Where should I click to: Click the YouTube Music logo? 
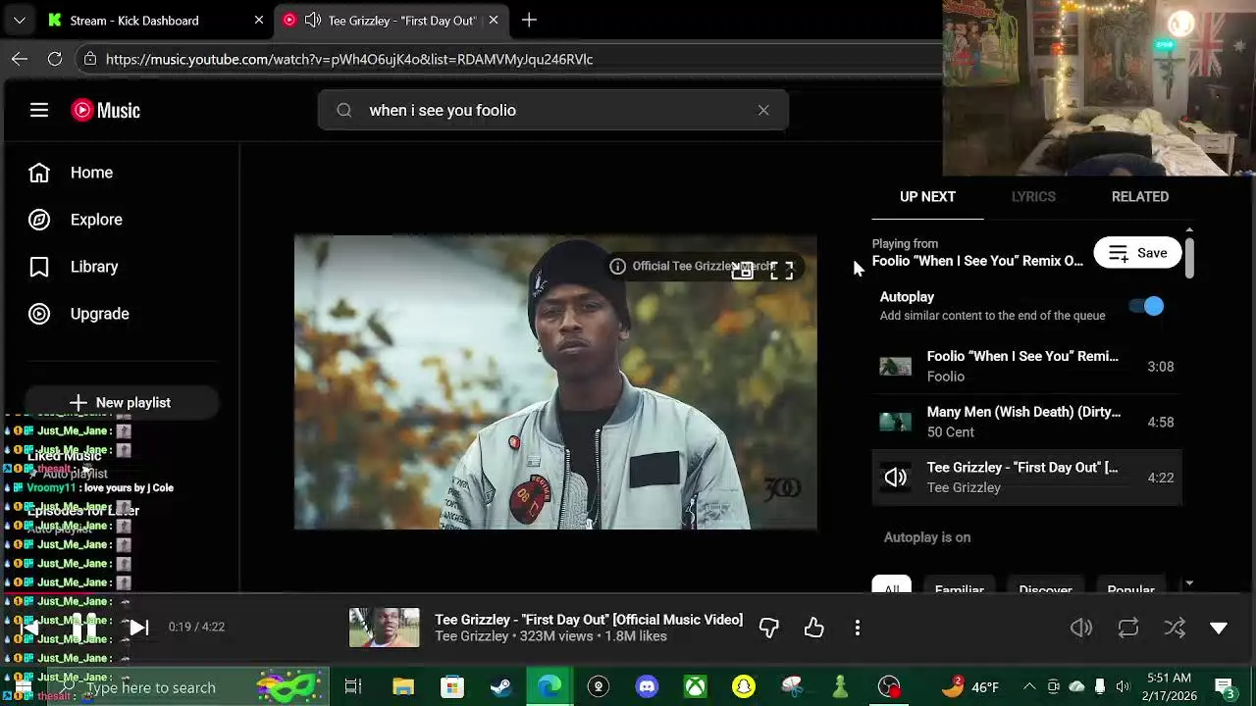point(106,110)
